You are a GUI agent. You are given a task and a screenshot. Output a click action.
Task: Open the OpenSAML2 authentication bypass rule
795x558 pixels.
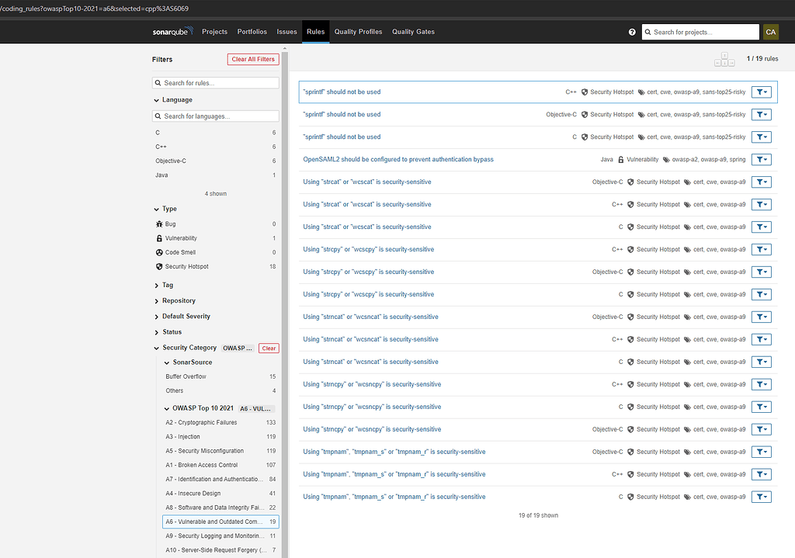pyautogui.click(x=397, y=159)
